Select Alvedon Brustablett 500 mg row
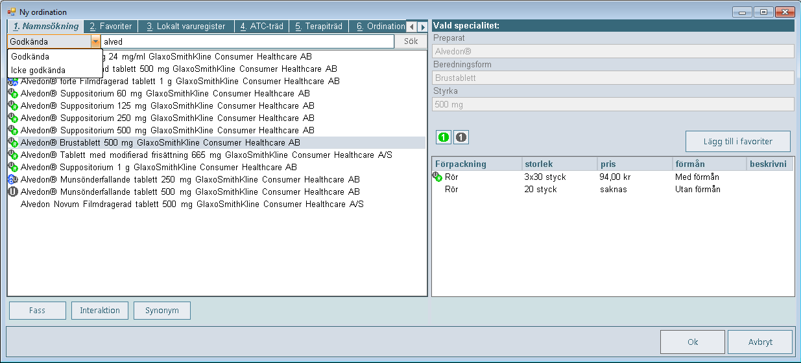This screenshot has height=363, width=801. coord(217,143)
